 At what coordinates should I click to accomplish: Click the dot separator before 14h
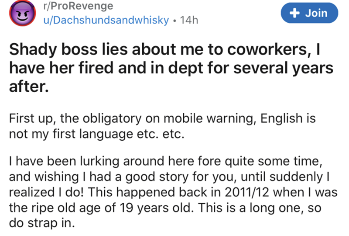point(176,20)
